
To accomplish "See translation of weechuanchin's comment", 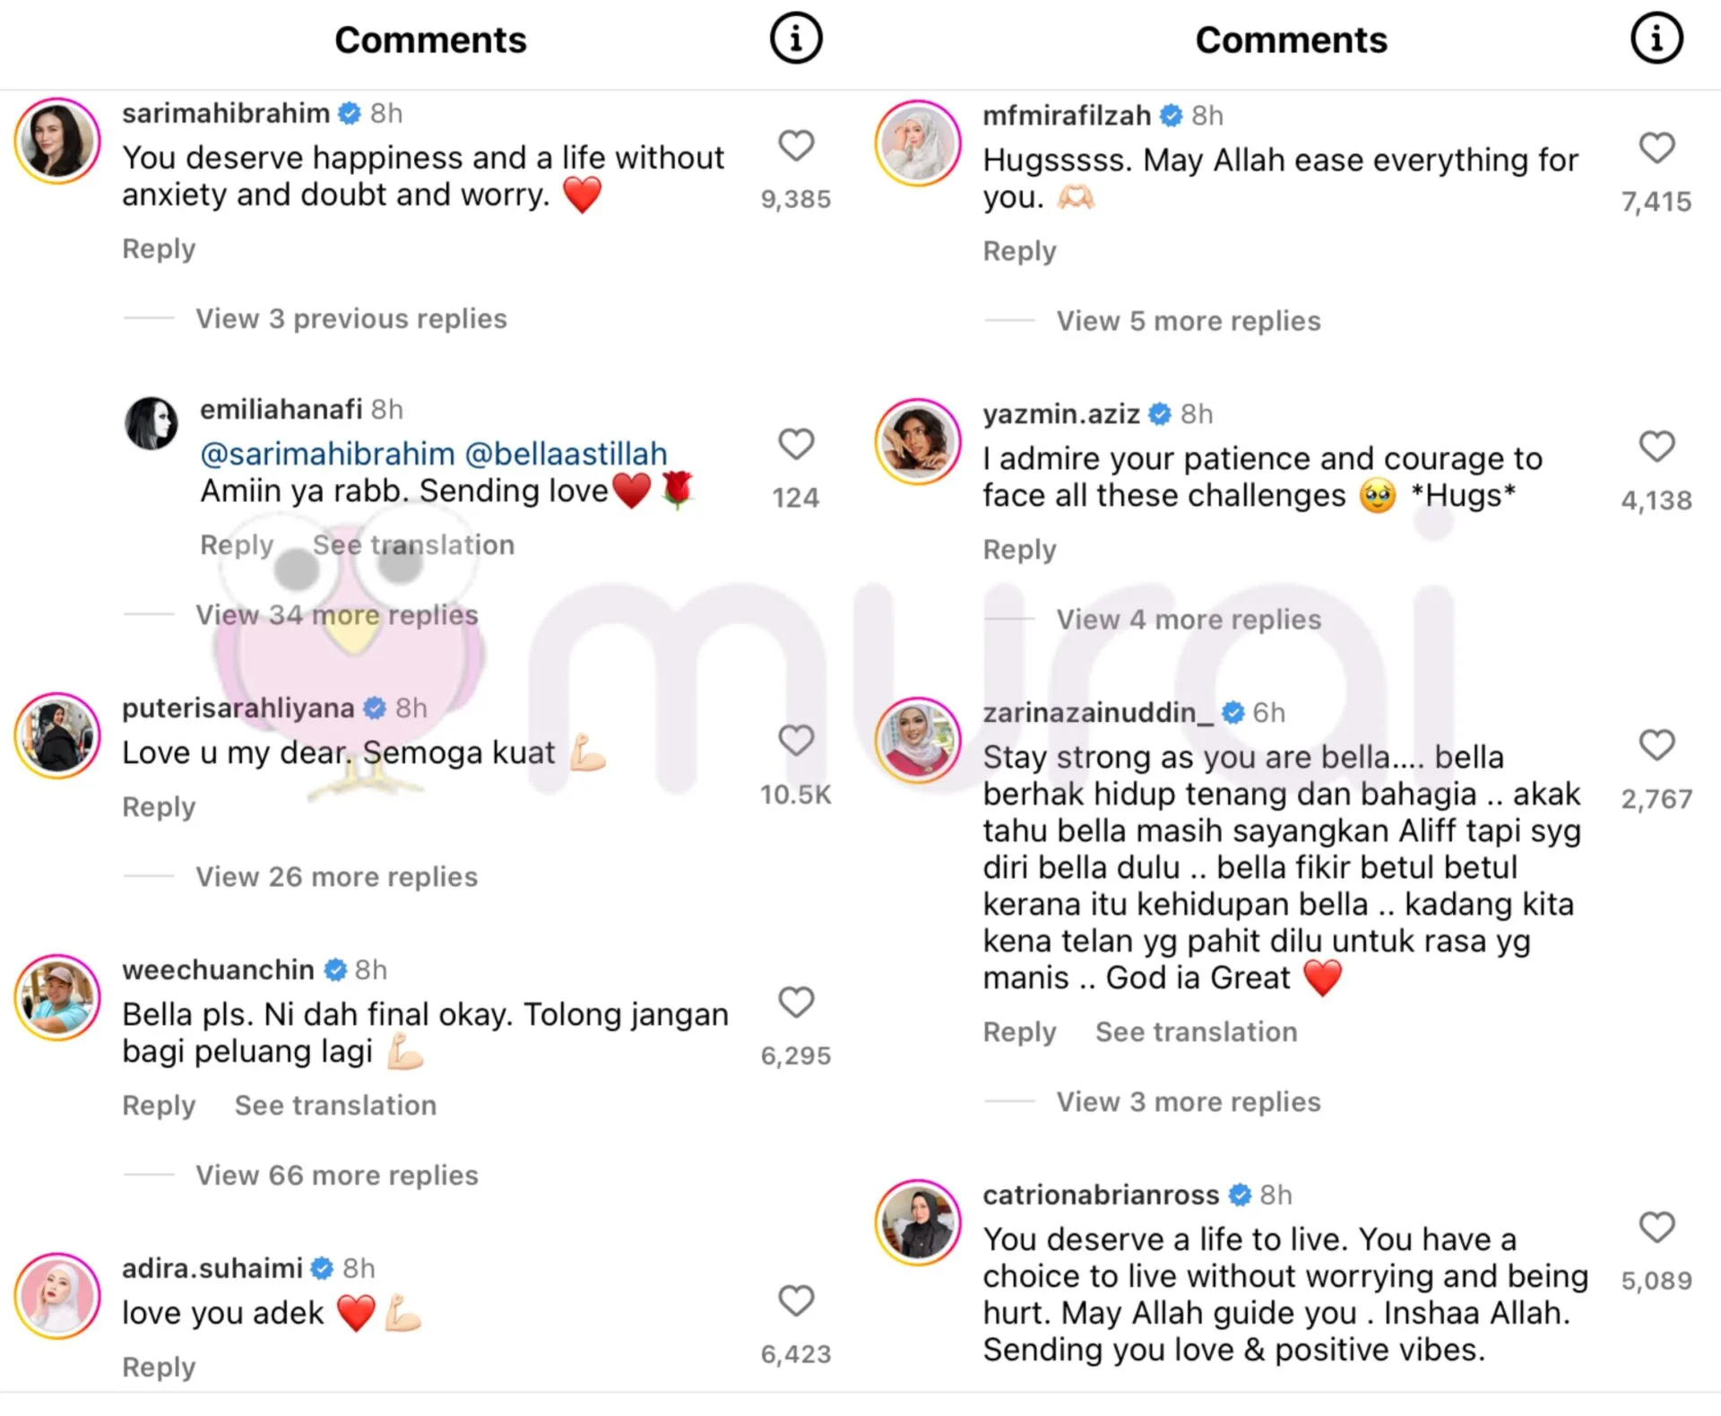I will coord(335,1105).
